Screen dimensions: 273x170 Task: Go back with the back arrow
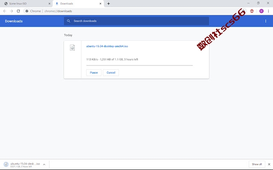[x=5, y=11]
